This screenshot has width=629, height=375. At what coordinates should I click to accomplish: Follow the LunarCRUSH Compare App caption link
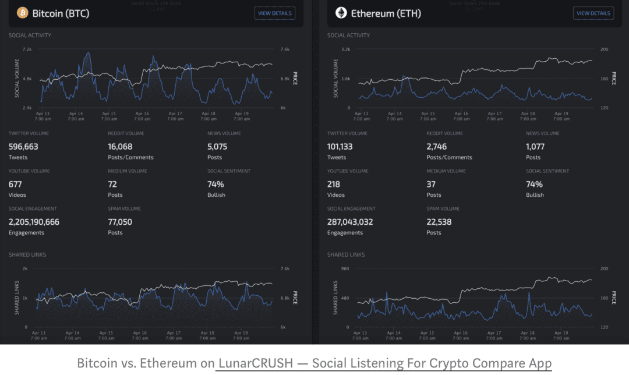click(x=383, y=363)
